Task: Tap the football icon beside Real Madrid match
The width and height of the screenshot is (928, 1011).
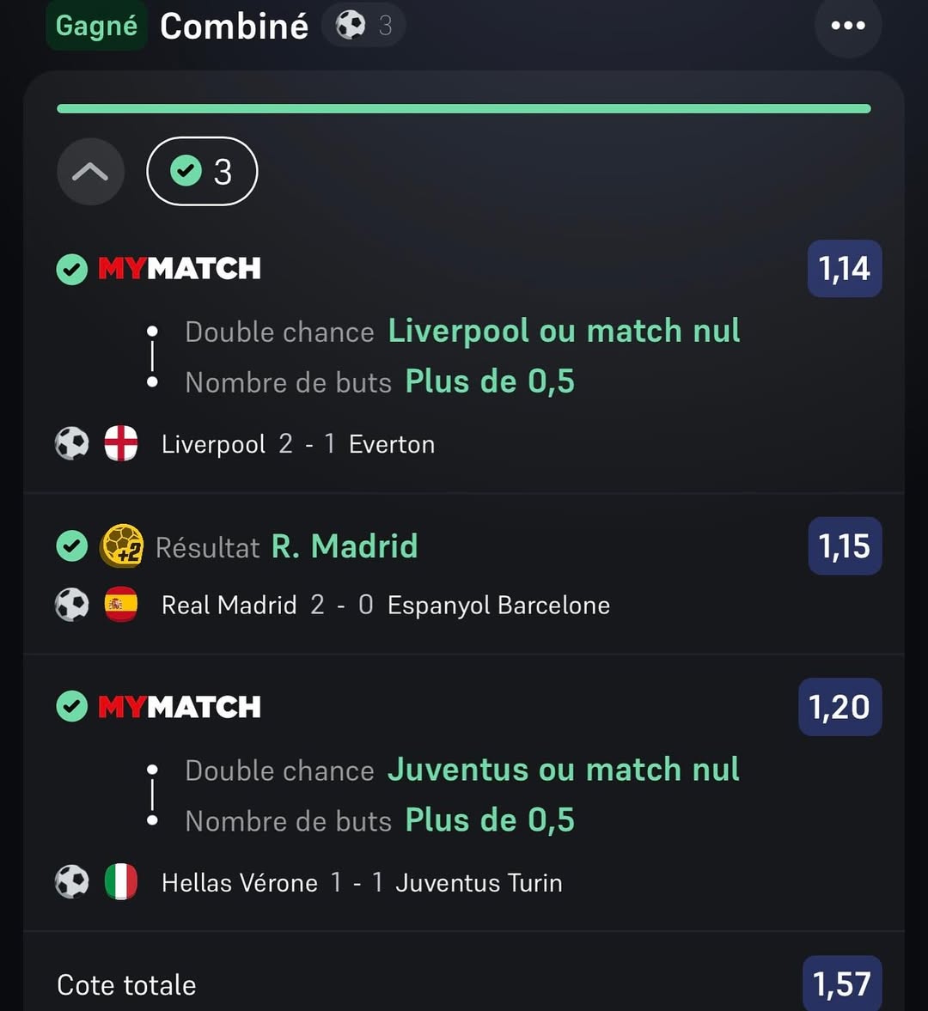Action: tap(72, 605)
